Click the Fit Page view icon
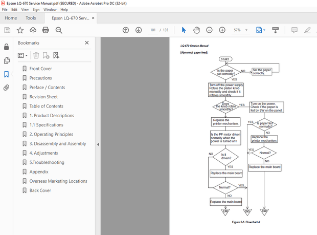 coord(259,30)
